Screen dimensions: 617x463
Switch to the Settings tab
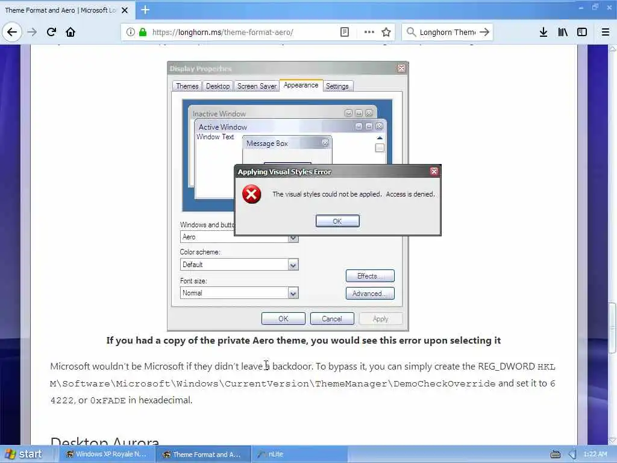(x=337, y=86)
